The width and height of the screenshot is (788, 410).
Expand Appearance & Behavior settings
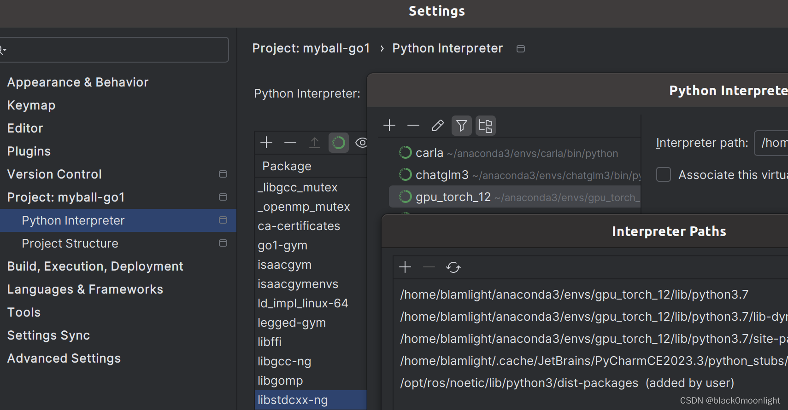pyautogui.click(x=77, y=82)
